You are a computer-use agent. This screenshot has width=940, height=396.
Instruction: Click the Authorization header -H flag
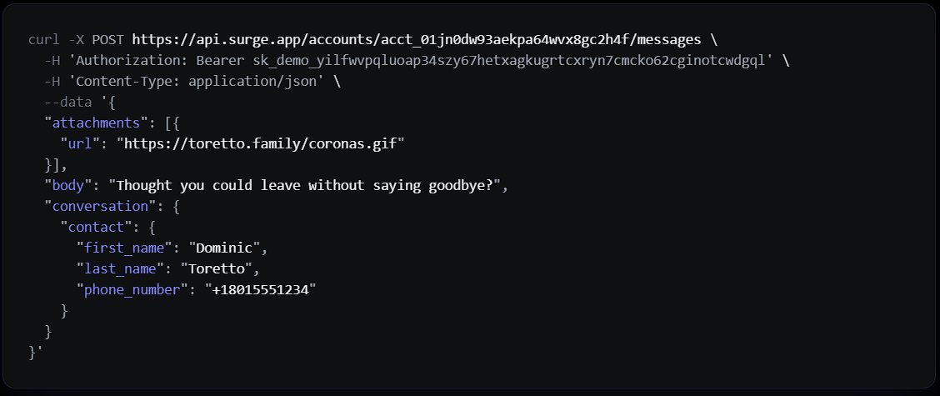[52, 61]
